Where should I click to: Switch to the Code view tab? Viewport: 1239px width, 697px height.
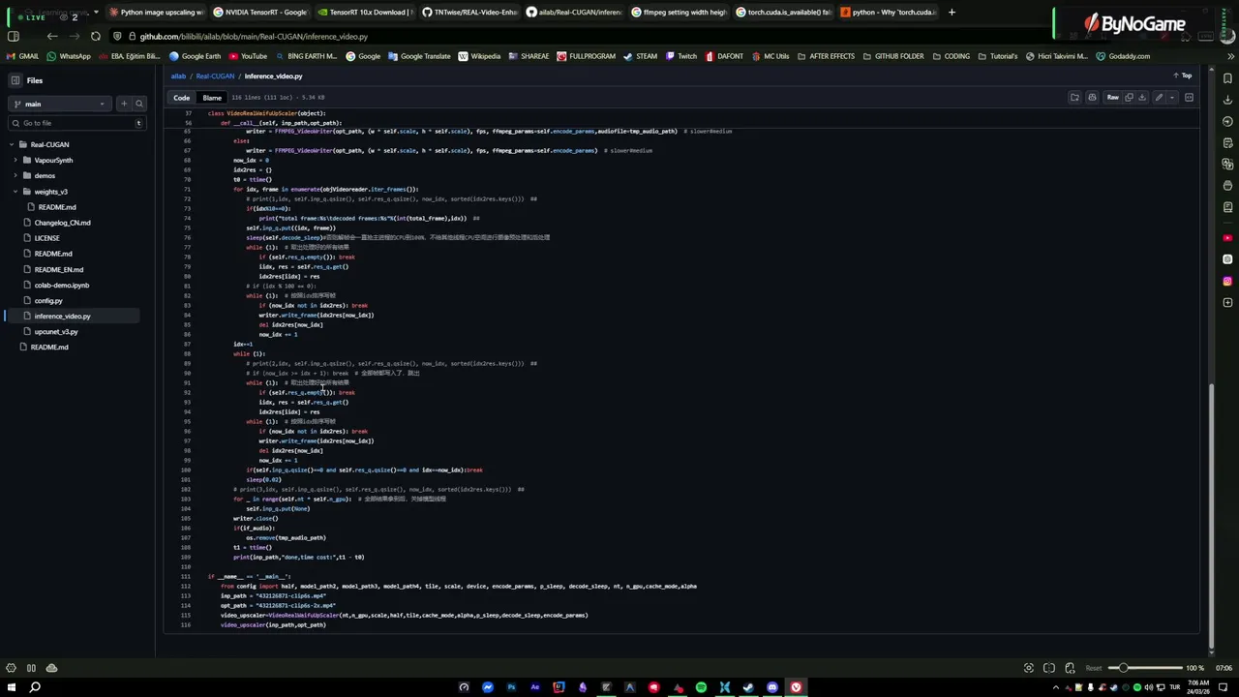181,98
